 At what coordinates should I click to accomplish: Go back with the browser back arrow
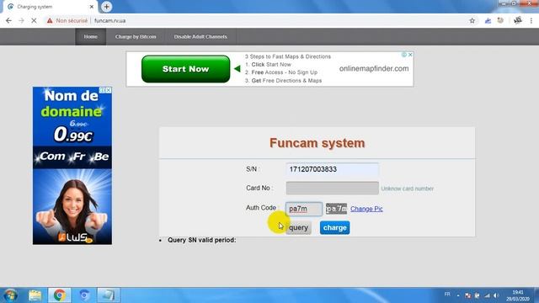pos(8,20)
